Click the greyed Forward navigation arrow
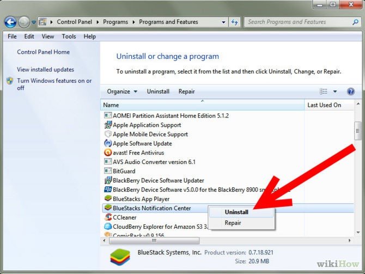This screenshot has width=365, height=274. (24, 22)
